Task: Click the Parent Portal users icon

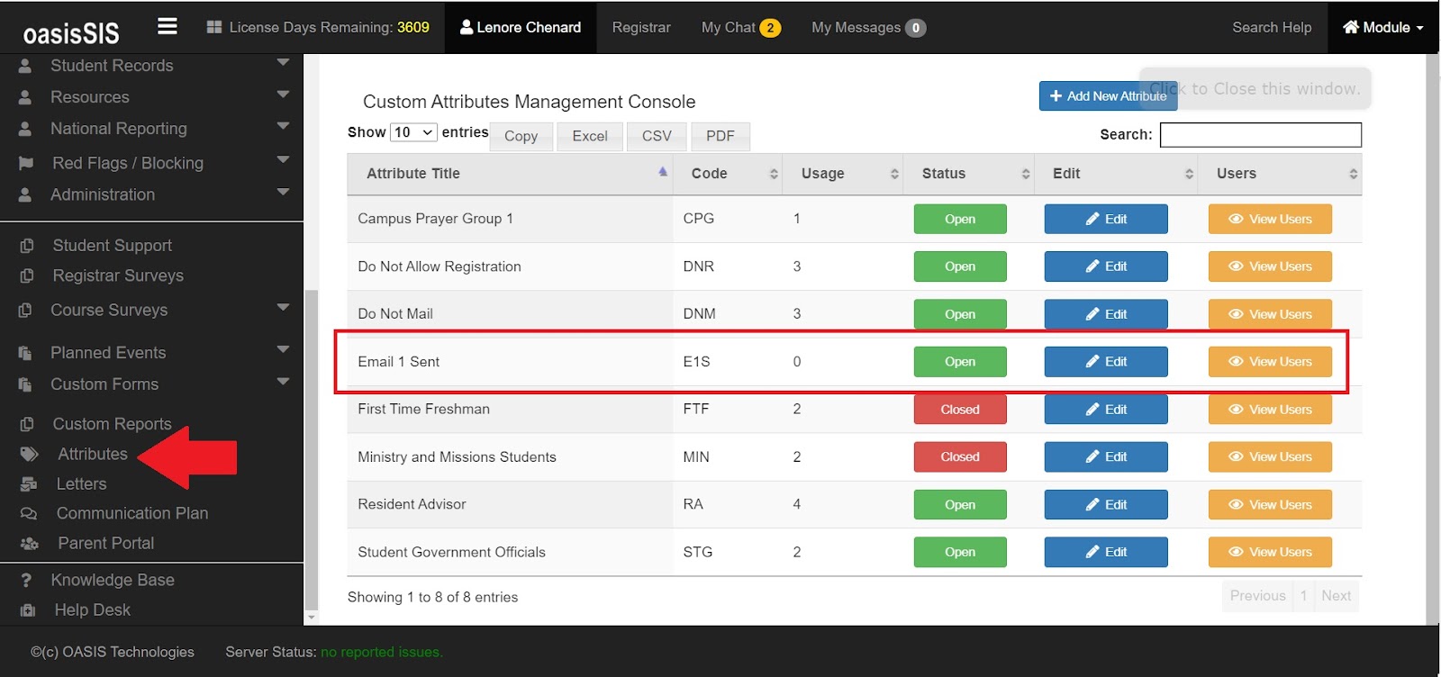Action: click(30, 543)
